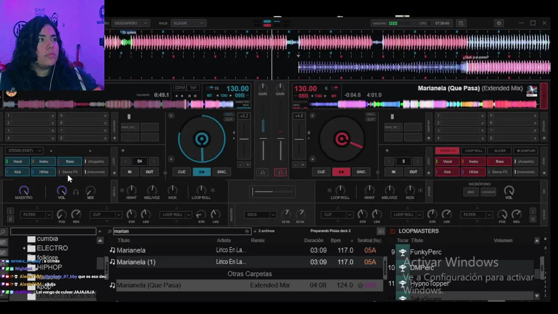
Task: Select the SAMPLER pad page on right deck
Action: click(526, 150)
